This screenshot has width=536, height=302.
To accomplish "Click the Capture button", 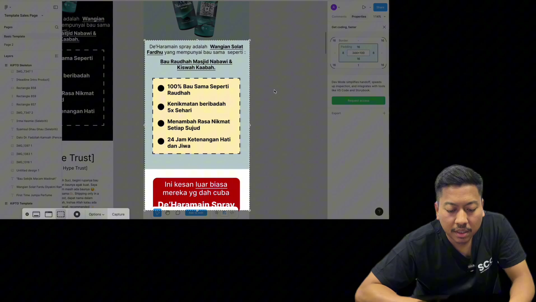I will [x=118, y=214].
